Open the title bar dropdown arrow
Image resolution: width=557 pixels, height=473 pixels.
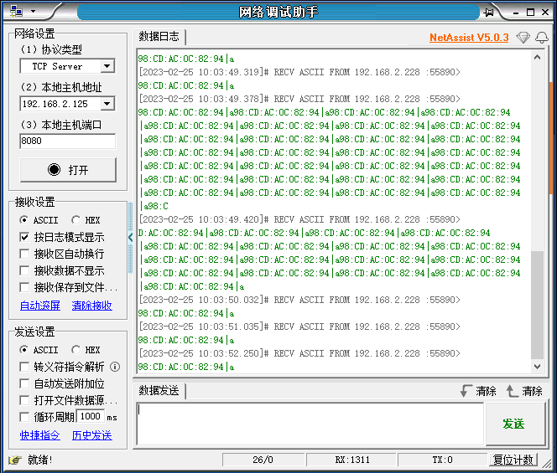33,12
